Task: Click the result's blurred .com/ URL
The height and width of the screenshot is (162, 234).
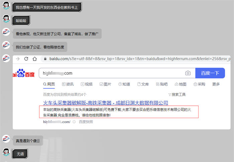Action: (x=57, y=122)
